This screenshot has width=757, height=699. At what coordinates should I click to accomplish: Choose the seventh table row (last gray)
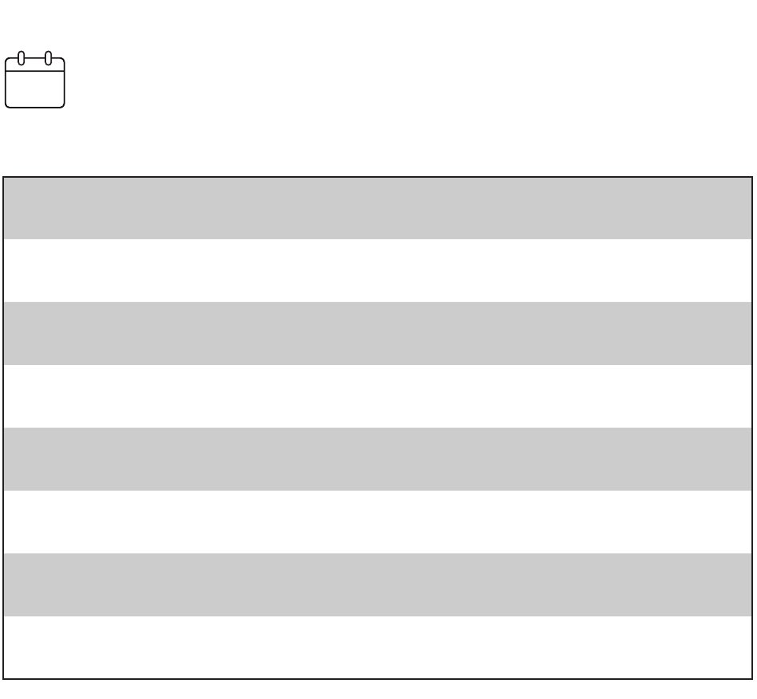tap(378, 585)
